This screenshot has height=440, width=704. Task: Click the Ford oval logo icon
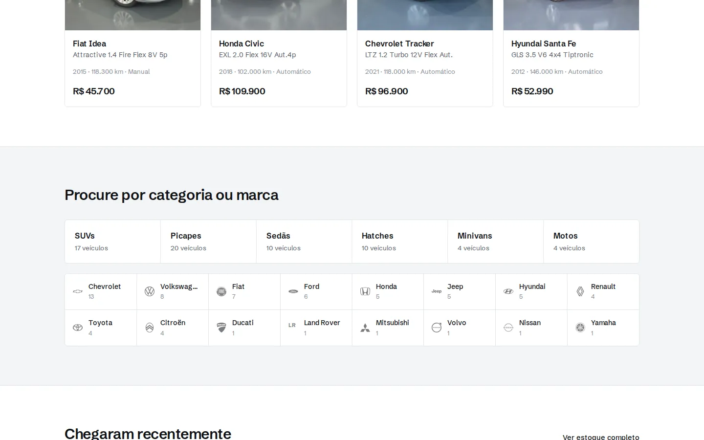[x=293, y=291]
